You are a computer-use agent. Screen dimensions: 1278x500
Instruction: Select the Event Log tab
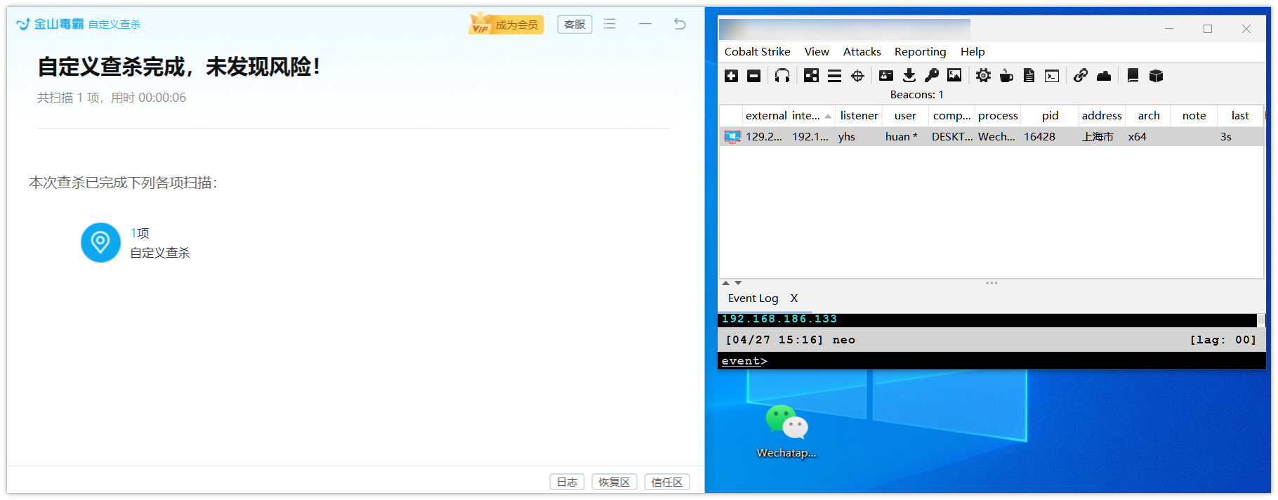pyautogui.click(x=753, y=298)
